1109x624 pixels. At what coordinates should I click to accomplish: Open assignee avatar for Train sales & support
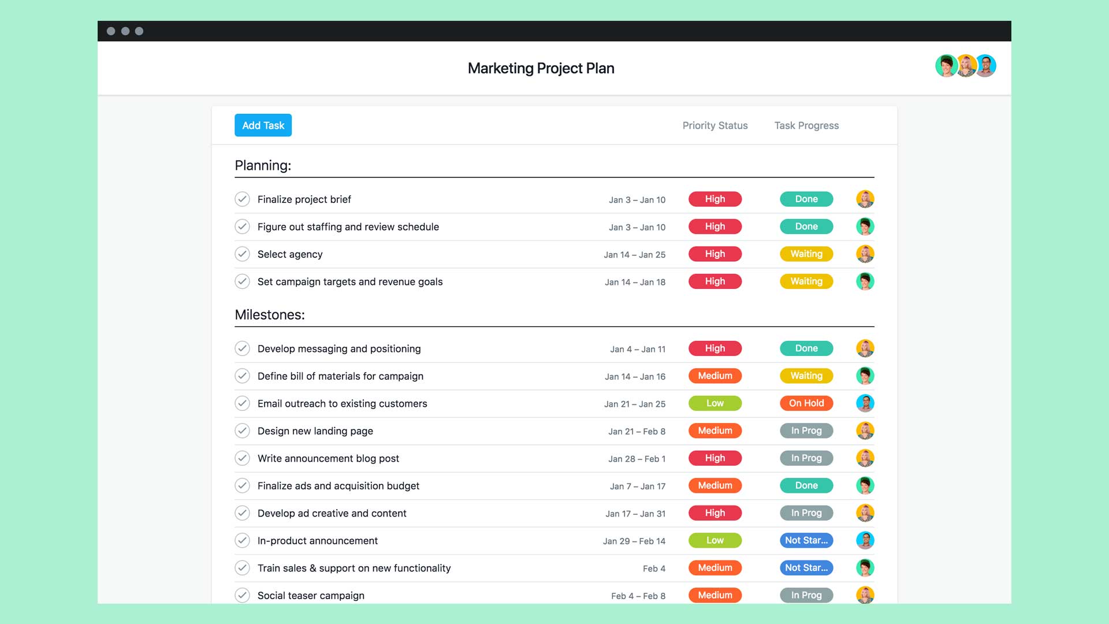point(865,568)
